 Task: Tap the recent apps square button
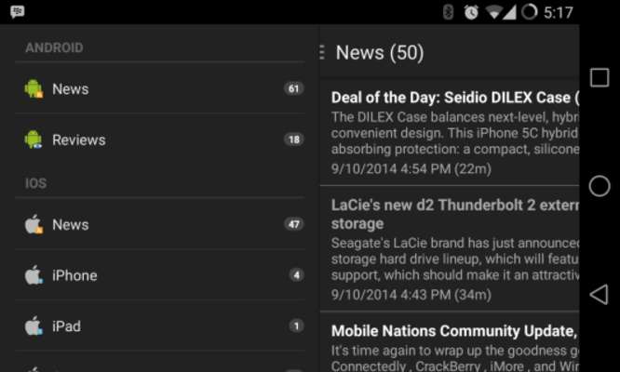(x=600, y=77)
